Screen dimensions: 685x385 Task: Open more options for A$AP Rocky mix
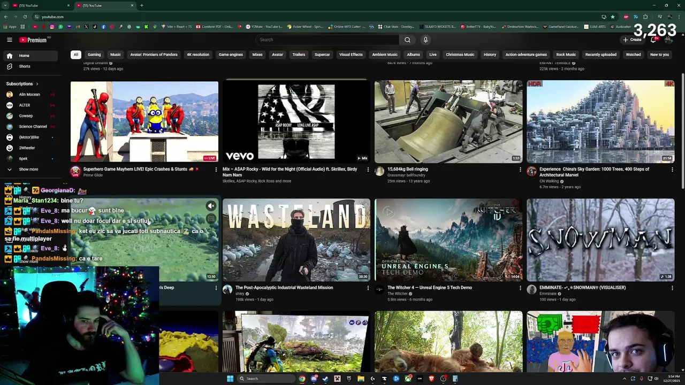point(368,170)
